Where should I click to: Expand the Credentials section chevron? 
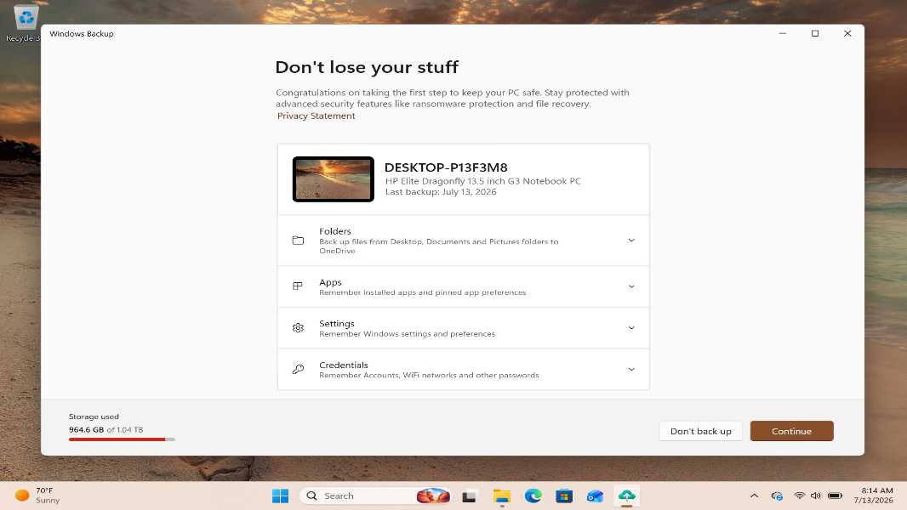[x=631, y=370]
